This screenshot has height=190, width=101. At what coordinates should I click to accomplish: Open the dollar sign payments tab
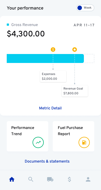69,179
